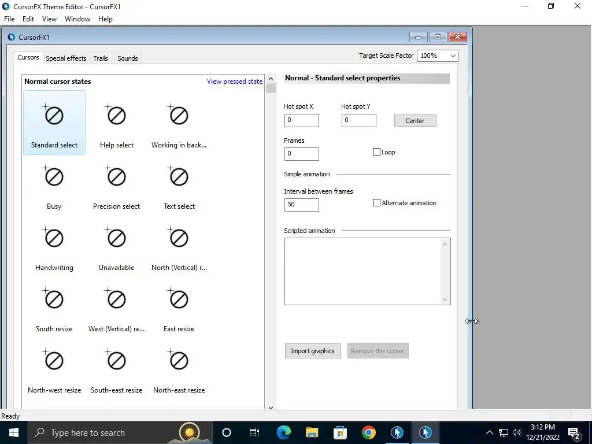Open the notification center icon
This screenshot has height=444, width=592.
coord(574,432)
